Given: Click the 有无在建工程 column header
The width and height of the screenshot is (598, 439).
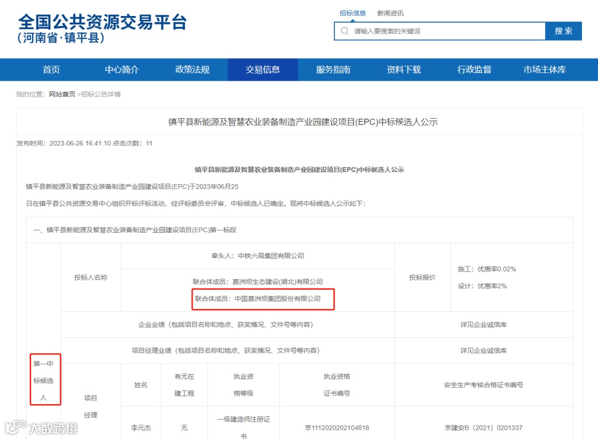Looking at the screenshot, I should (184, 385).
